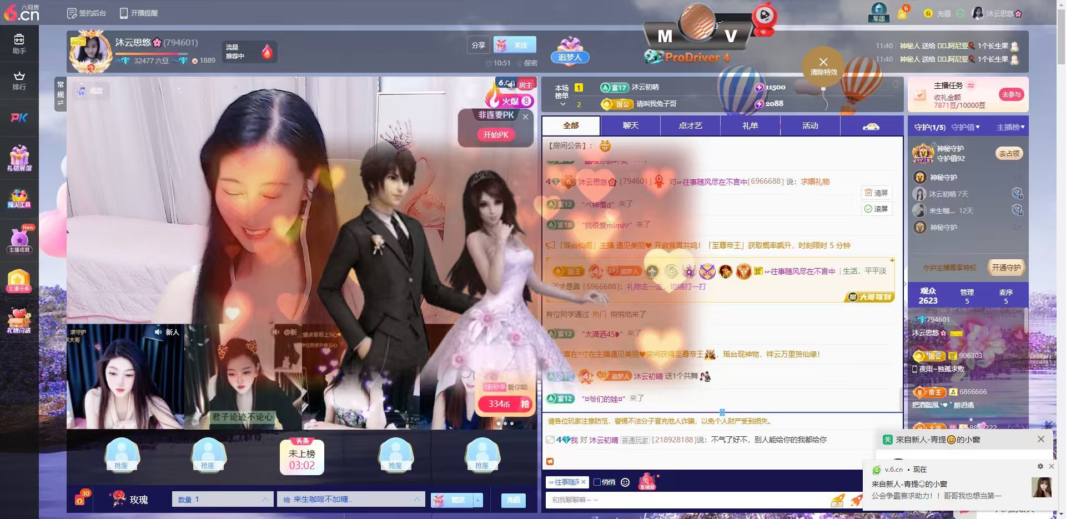
Task: Toggle 滚屏 auto-scroll option
Action: 876,209
